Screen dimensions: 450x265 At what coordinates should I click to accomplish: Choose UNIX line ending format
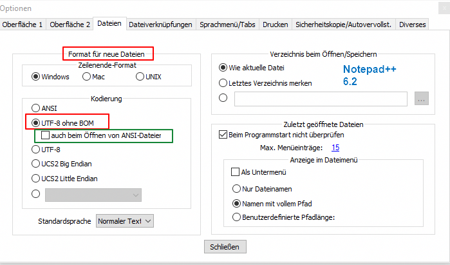140,77
